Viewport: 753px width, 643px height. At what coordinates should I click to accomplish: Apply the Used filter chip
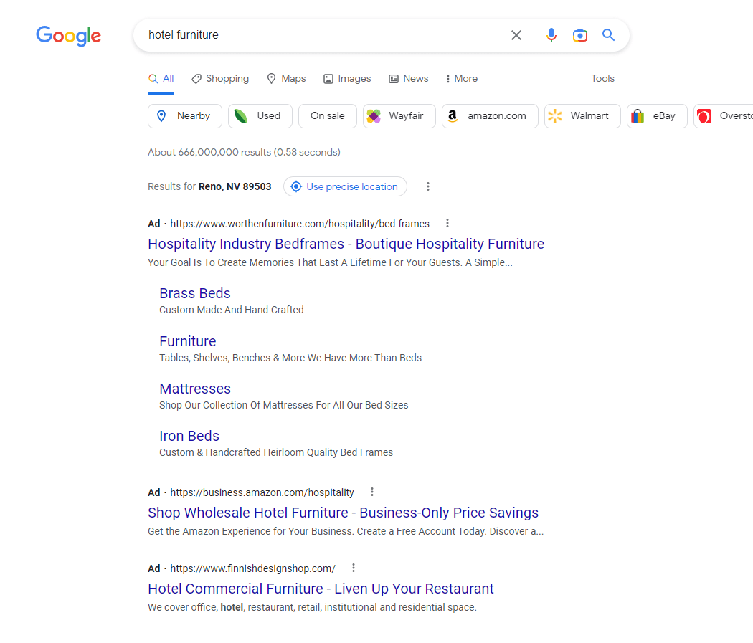pos(260,116)
